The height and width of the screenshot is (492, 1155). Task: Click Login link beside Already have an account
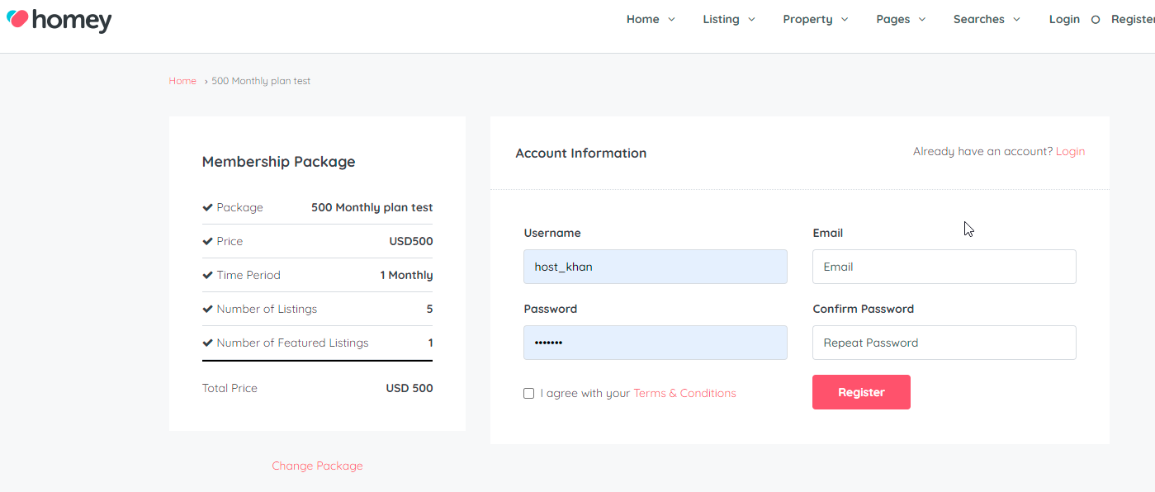(1070, 151)
